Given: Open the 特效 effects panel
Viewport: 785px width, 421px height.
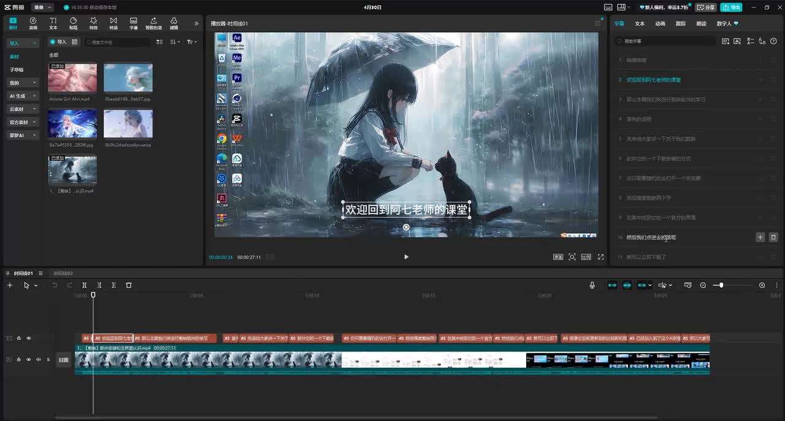Looking at the screenshot, I should click(93, 23).
